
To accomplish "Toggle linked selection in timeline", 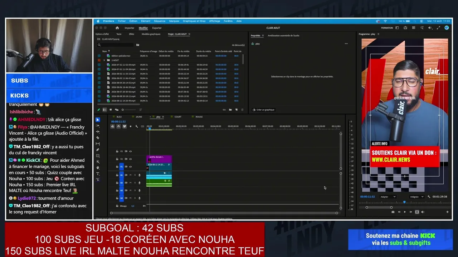I will 125,126.
